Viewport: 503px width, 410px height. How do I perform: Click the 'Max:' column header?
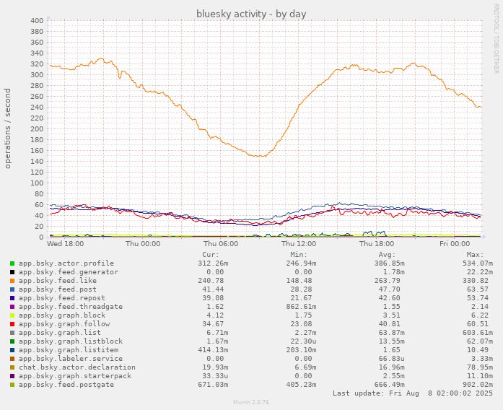click(x=475, y=255)
